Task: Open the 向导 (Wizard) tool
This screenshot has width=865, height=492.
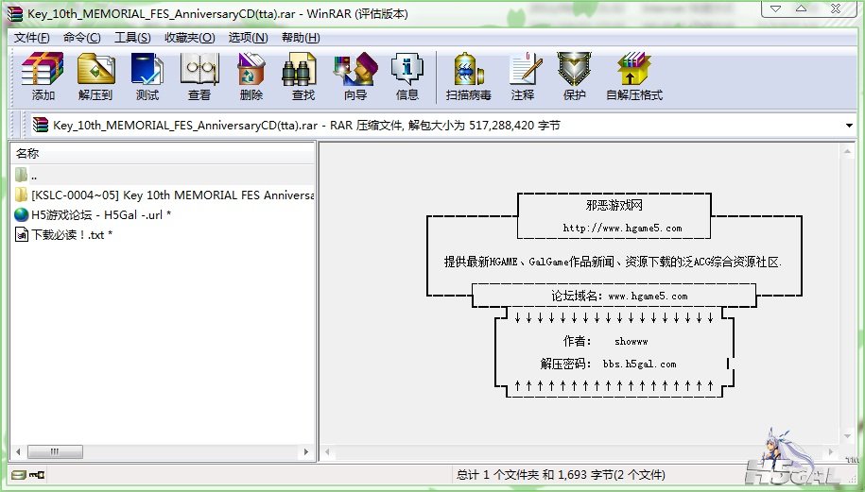Action: click(x=355, y=76)
